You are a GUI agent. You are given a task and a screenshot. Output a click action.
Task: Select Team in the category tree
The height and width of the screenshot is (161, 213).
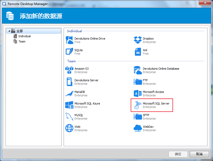pos(22,41)
